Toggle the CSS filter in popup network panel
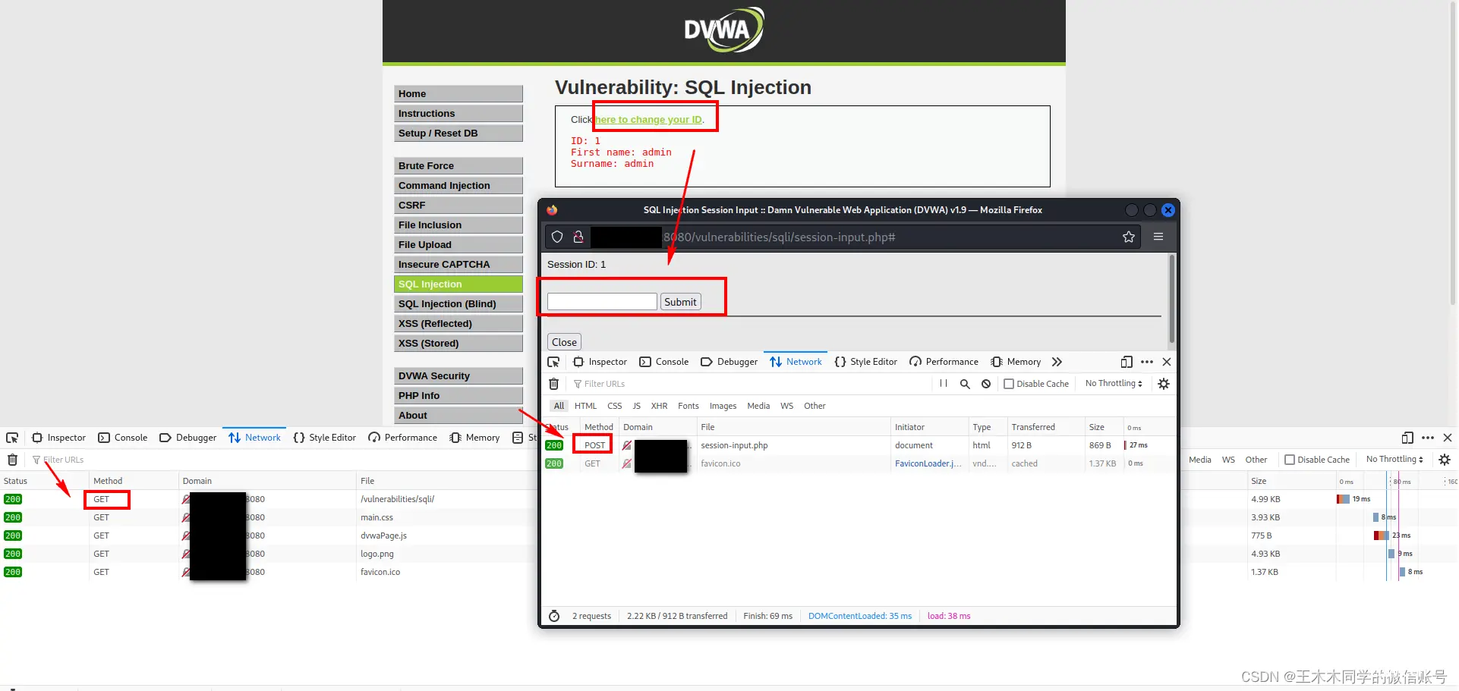Screen dimensions: 1459x691 [615, 406]
